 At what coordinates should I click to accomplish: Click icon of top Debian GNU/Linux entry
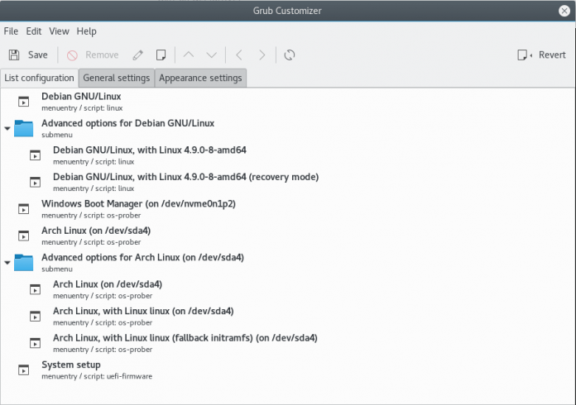(x=23, y=102)
